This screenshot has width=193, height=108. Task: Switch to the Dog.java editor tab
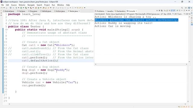click(x=33, y=11)
